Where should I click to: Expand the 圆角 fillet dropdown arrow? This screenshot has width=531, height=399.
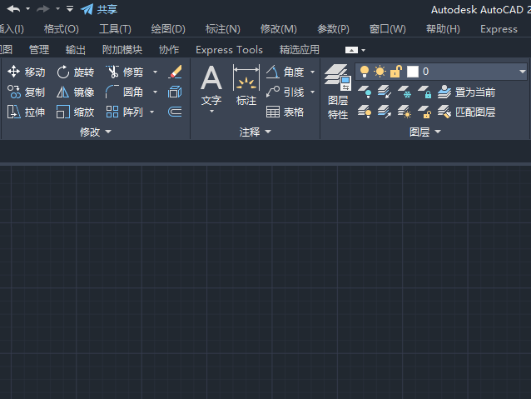[155, 92]
